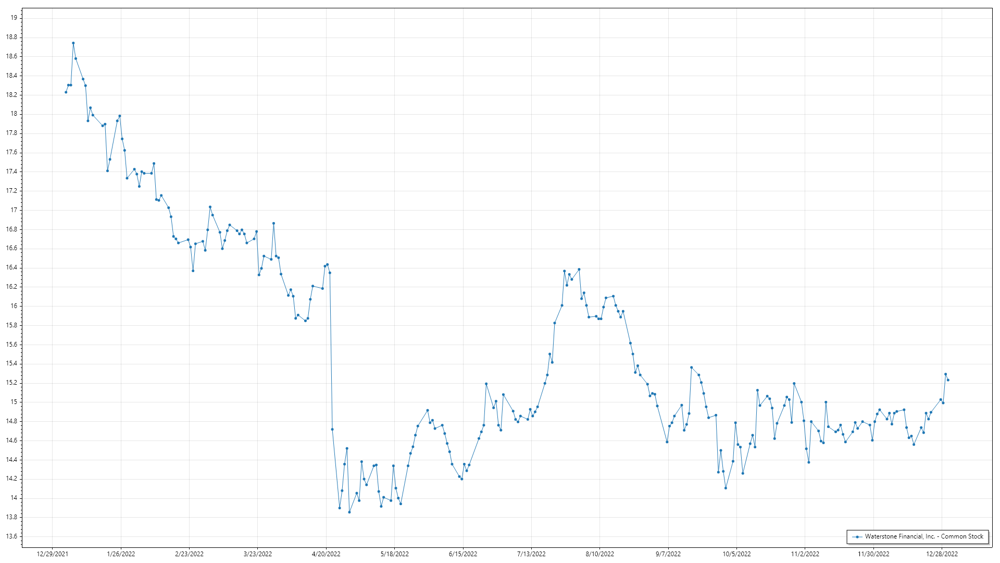Click the 19 label on y-axis
Screen dimensions: 1000x563
14,18
